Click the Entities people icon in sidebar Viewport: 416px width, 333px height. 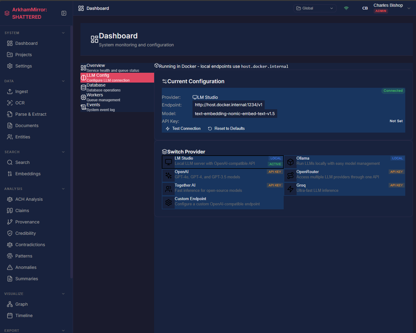[10, 137]
